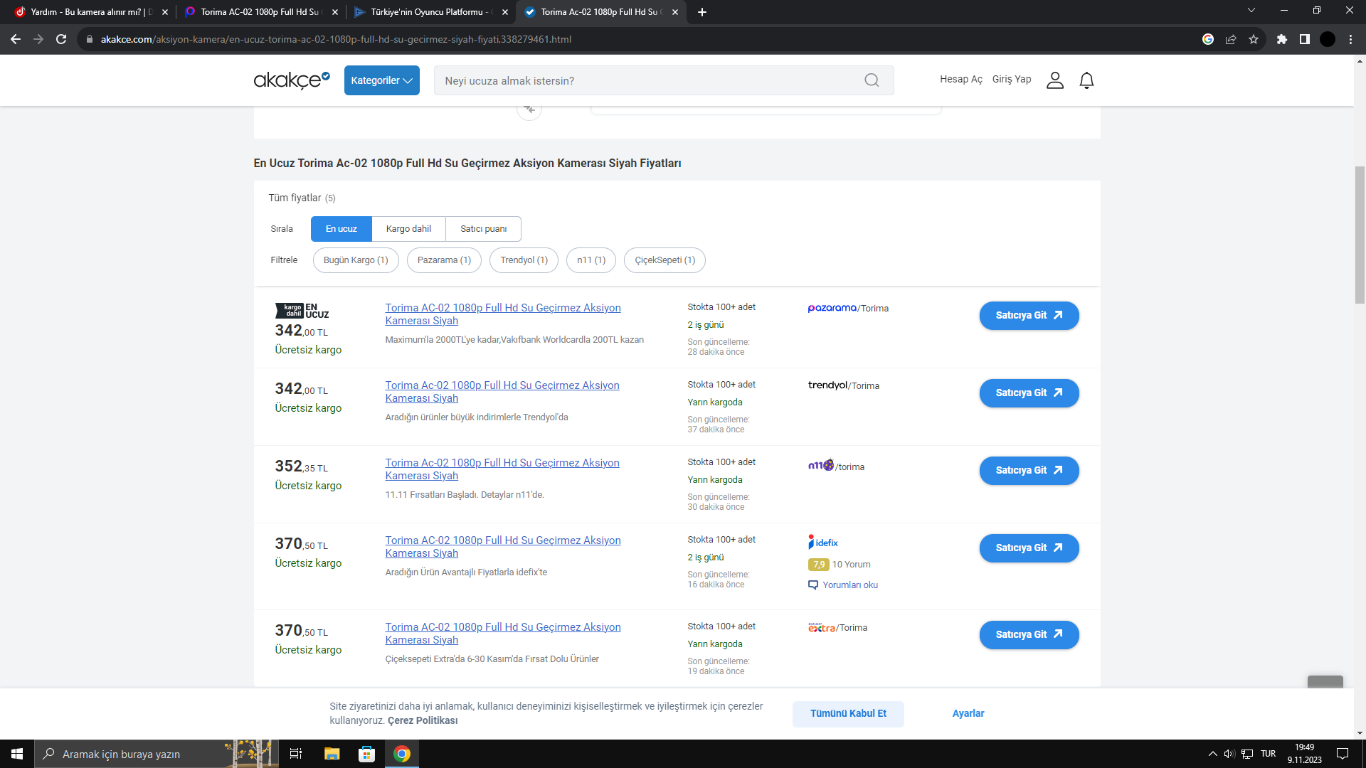This screenshot has width=1366, height=768.
Task: Open Yorumları oku link for idefix
Action: point(849,585)
